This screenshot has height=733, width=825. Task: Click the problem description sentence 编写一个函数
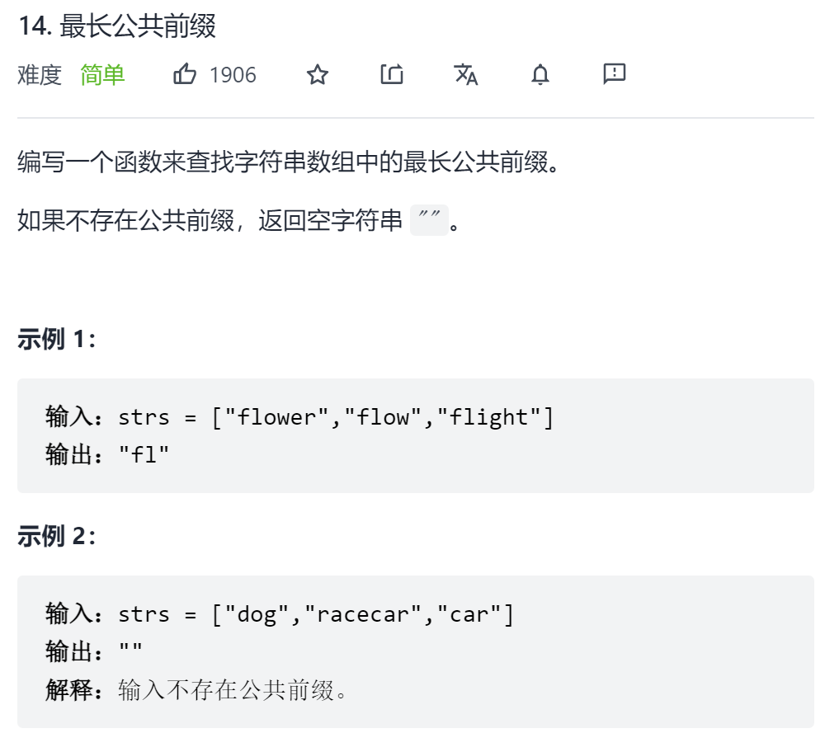coord(288,162)
